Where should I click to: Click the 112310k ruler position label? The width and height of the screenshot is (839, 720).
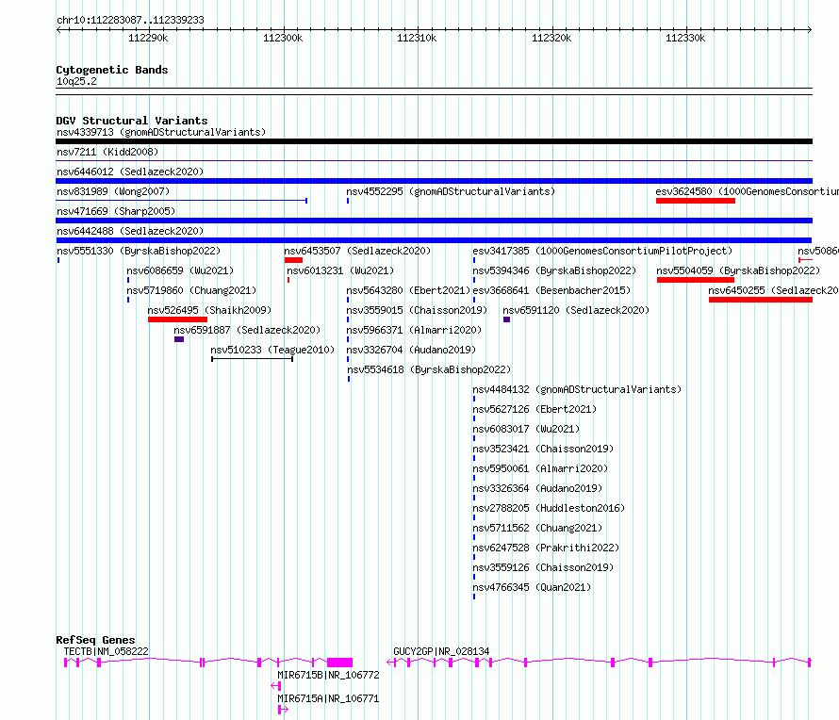coord(417,38)
